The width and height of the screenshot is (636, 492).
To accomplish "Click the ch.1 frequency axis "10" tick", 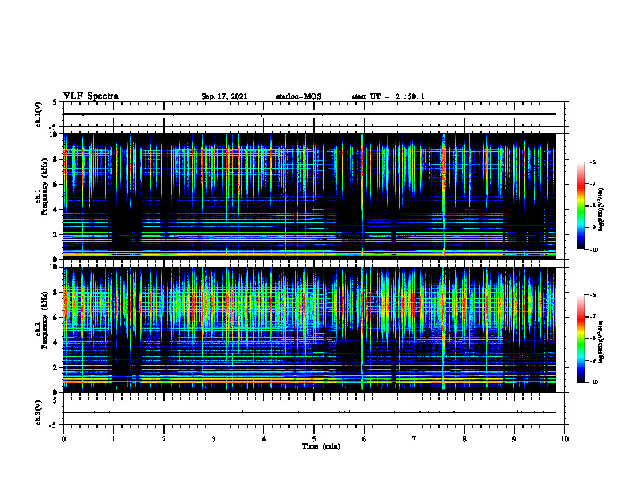I will click(53, 134).
